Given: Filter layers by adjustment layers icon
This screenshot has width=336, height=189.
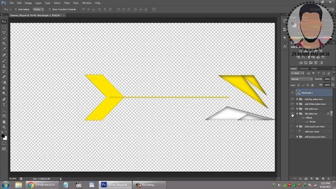Looking at the screenshot, I should point(313,73).
